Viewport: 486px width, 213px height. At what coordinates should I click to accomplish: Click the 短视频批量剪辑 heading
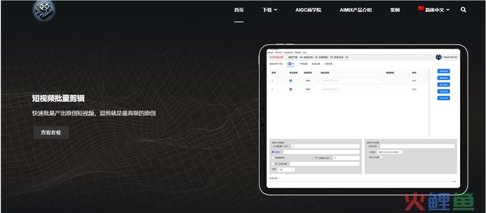click(58, 99)
